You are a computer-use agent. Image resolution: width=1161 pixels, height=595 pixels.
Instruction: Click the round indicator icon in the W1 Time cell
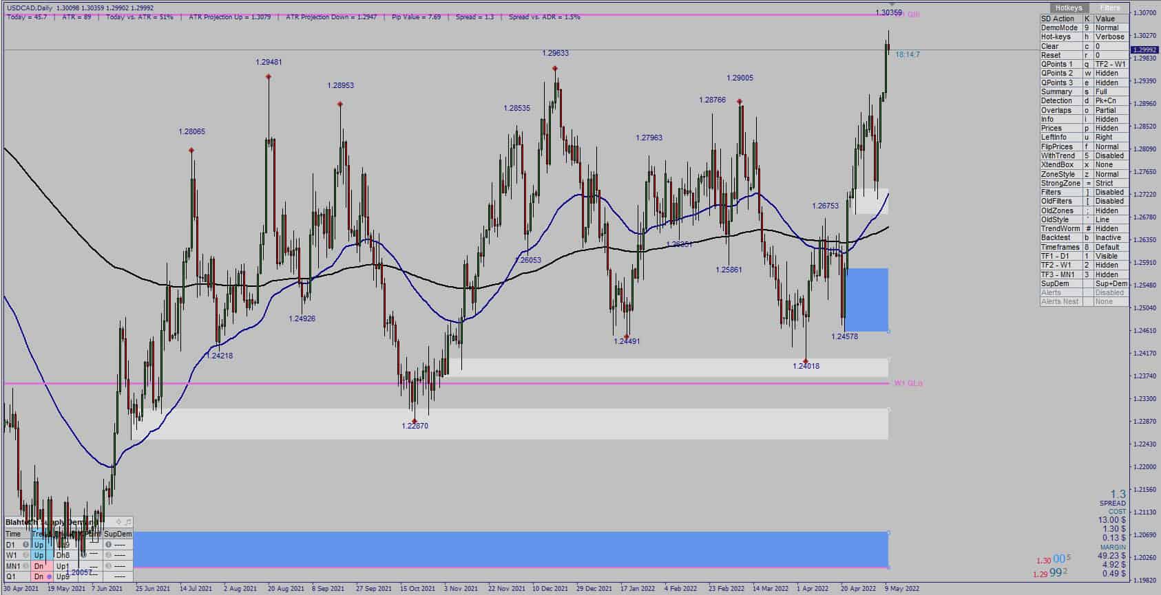coord(25,555)
